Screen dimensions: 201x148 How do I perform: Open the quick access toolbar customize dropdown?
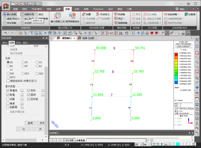pos(40,3)
